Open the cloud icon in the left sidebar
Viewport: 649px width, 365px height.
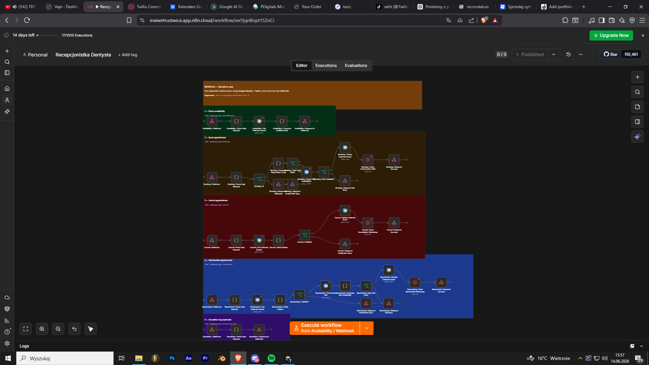[x=7, y=297]
